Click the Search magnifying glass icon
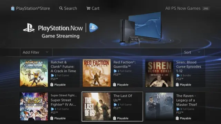This screenshot has width=221, height=124. tap(61, 8)
